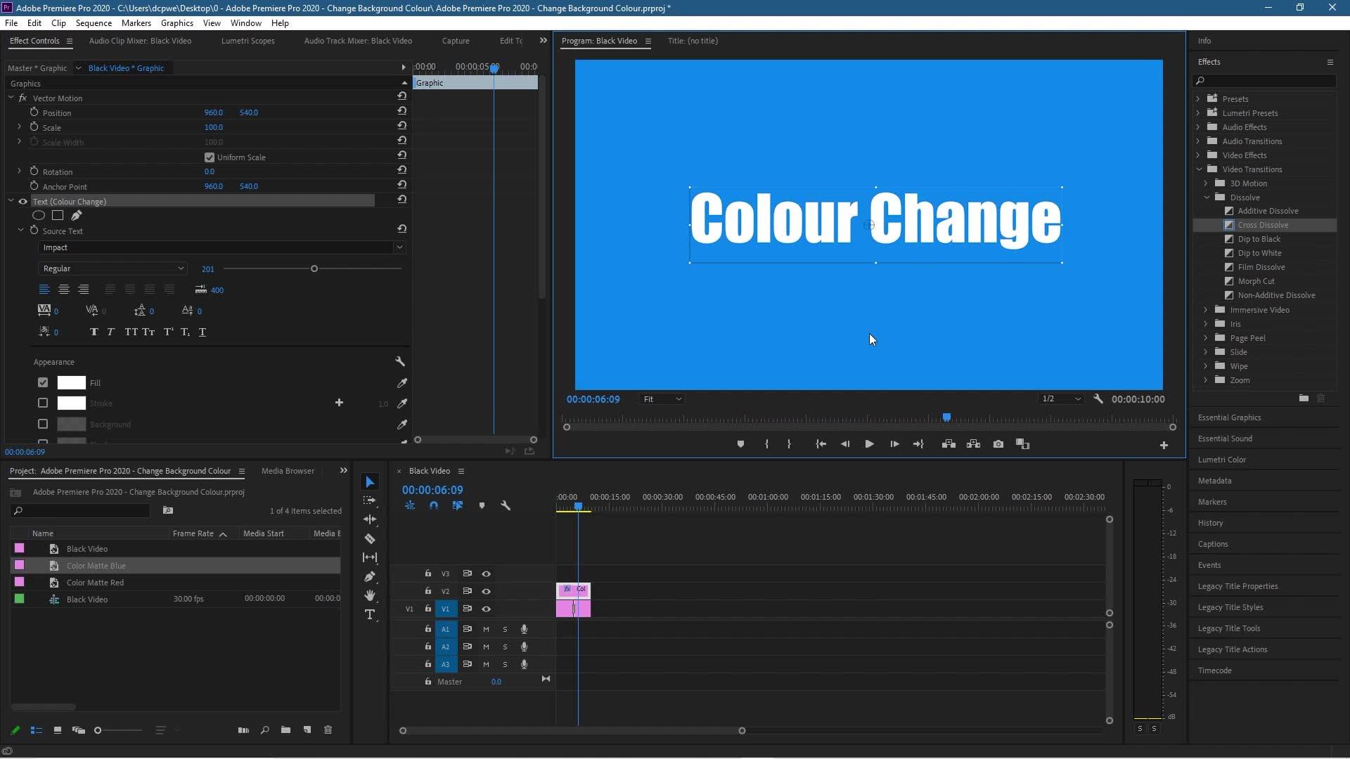Open the History panel
The image size is (1350, 759).
[1210, 523]
